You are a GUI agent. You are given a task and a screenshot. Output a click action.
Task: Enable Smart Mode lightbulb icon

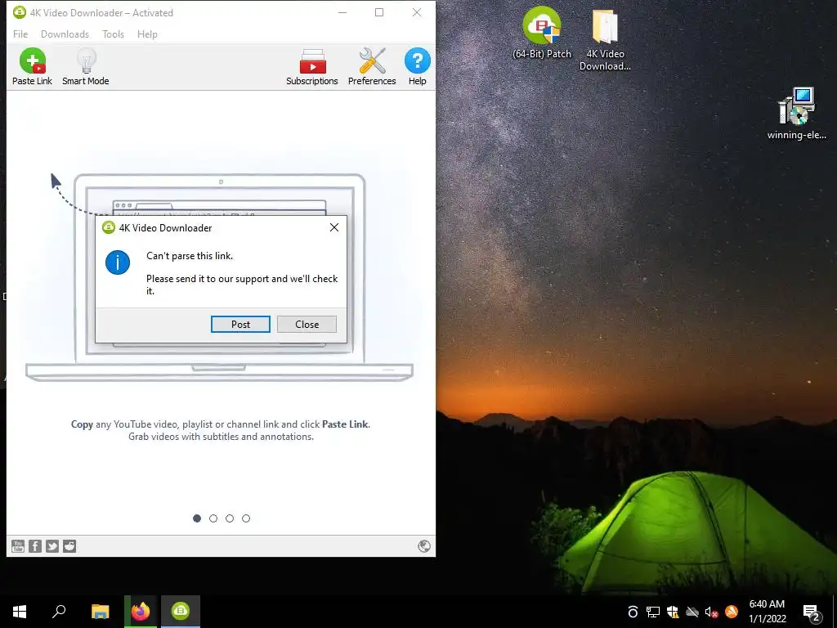point(85,67)
